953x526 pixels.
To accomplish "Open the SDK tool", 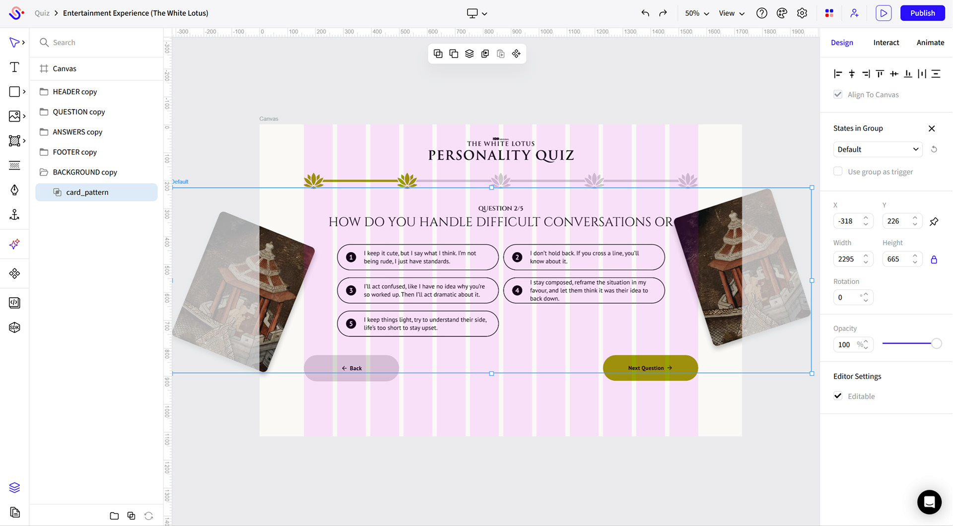I will click(14, 328).
